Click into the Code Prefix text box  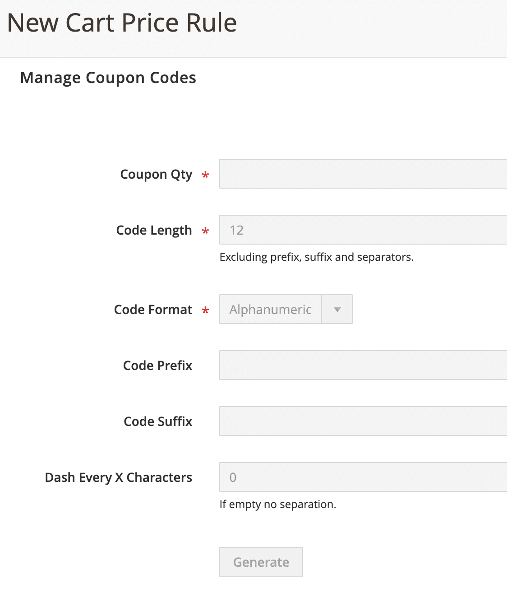(x=363, y=365)
